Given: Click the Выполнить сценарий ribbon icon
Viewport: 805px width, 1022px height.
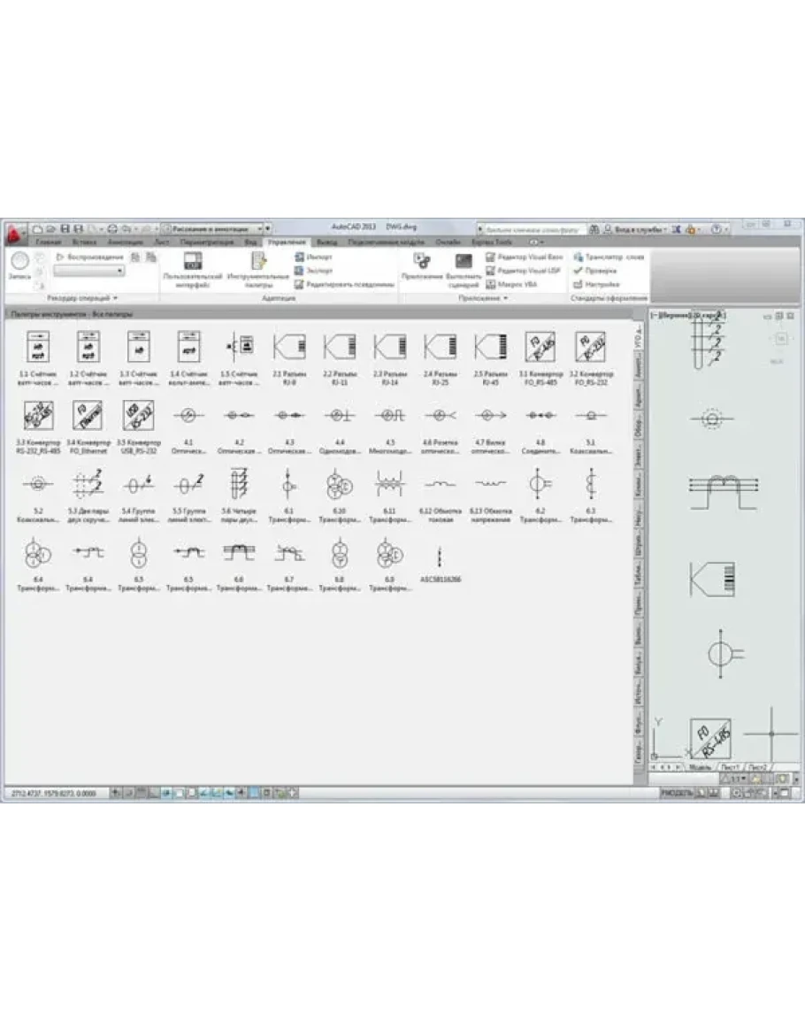Looking at the screenshot, I should pyautogui.click(x=463, y=263).
